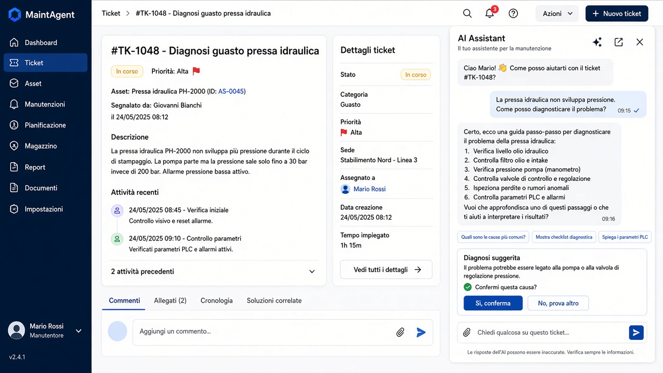Click the Controllo parametri activity icon
The image size is (663, 373).
coord(117,239)
